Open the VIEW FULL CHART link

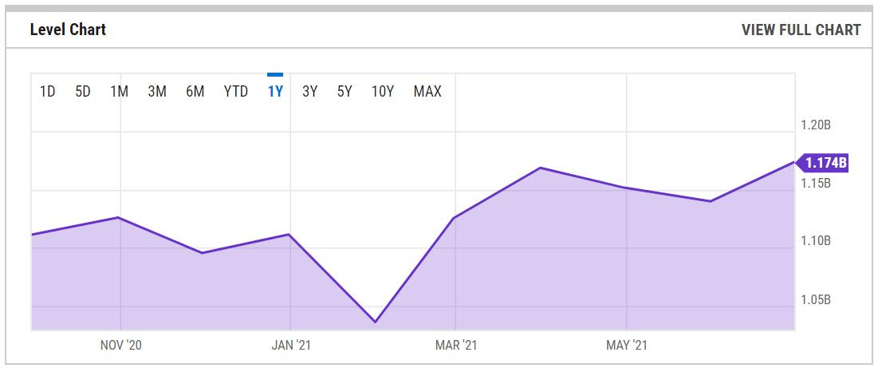click(x=801, y=30)
